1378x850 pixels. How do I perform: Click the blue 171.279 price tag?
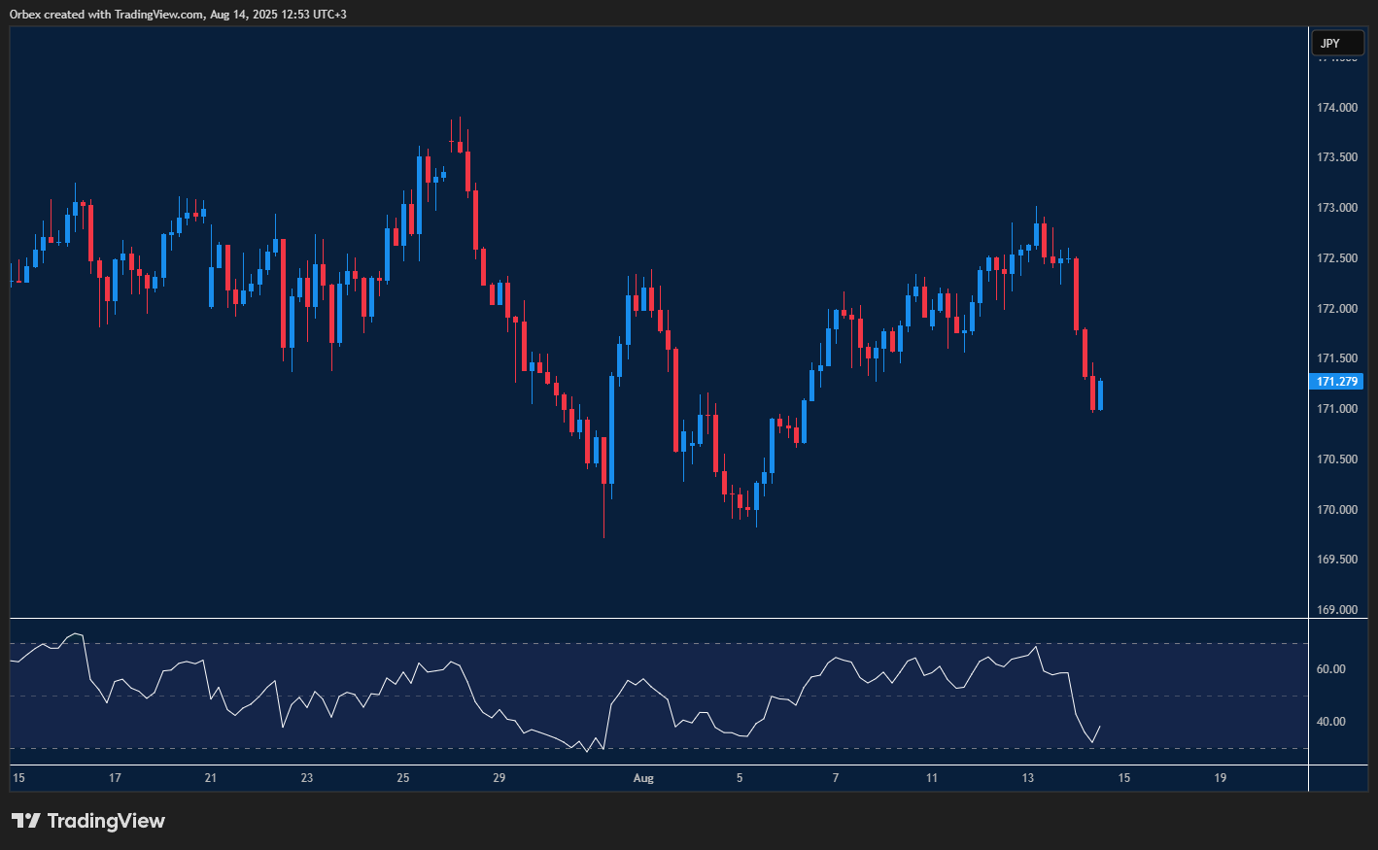click(x=1337, y=382)
